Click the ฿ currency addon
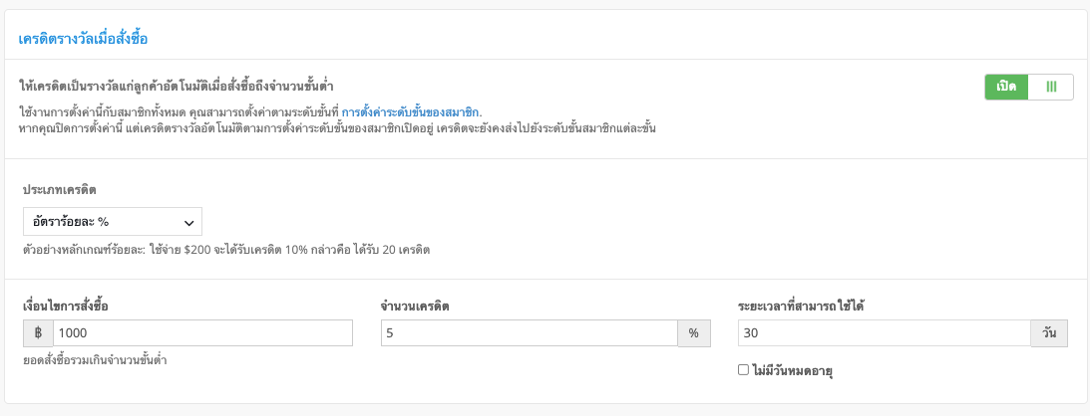The height and width of the screenshot is (416, 1090). click(x=38, y=332)
